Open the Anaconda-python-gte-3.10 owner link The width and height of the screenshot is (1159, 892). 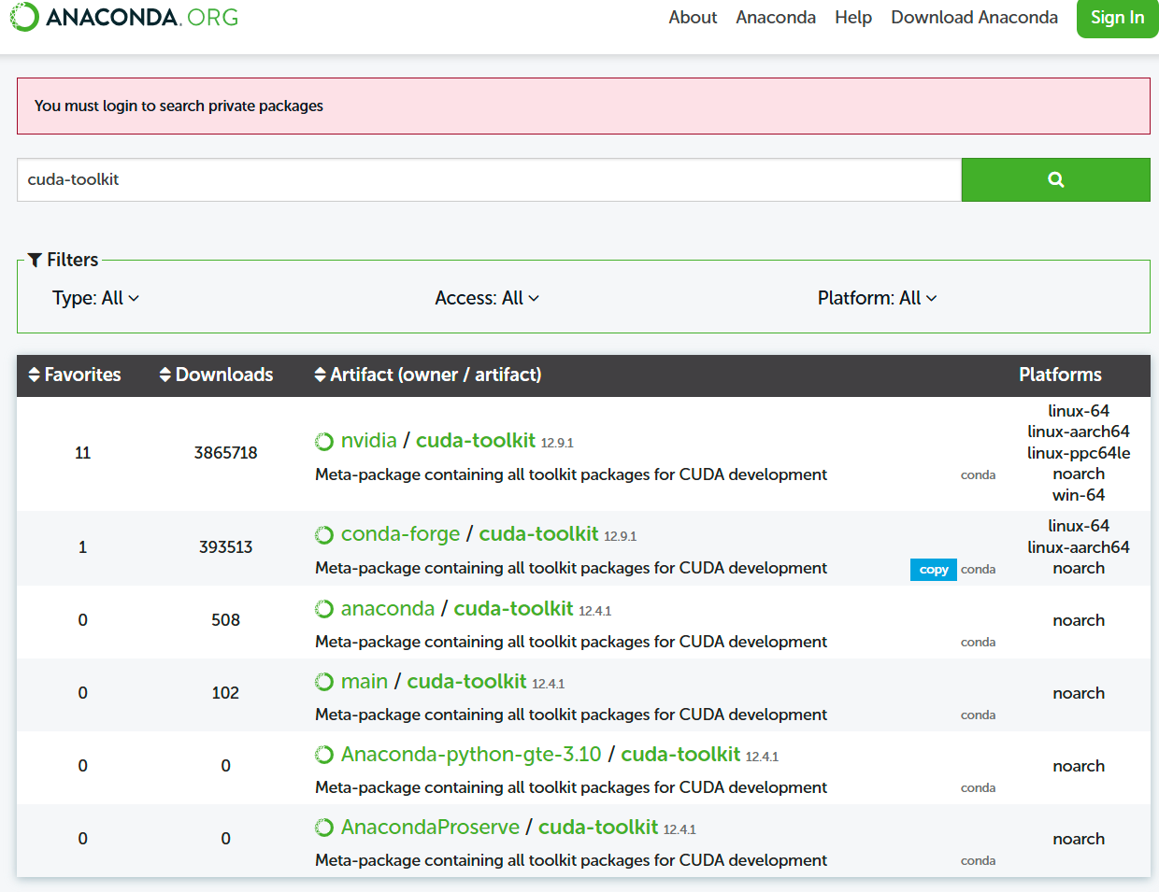471,755
